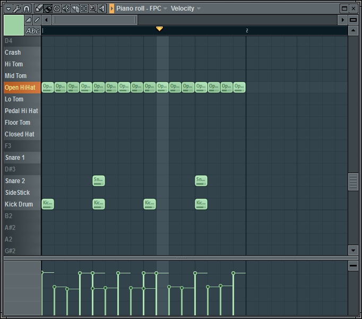This screenshot has height=319, width=362.
Task: Select the Hi Tom key row
Action: pyautogui.click(x=22, y=64)
